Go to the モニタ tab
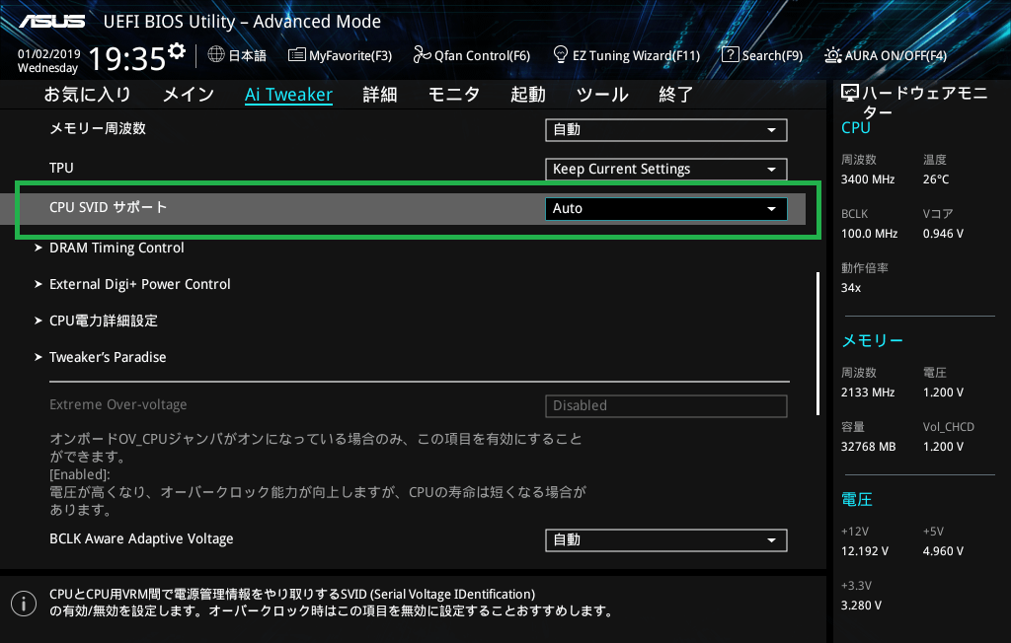Image resolution: width=1011 pixels, height=643 pixels. click(454, 95)
